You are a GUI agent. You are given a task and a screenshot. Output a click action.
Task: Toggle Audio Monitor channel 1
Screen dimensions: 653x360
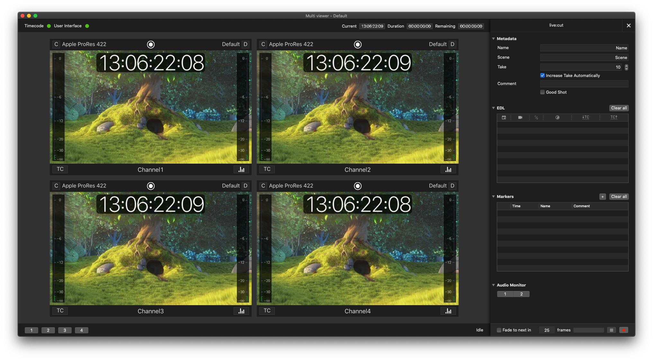click(505, 294)
